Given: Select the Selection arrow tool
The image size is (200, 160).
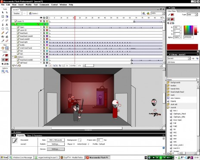Looking at the screenshot, I should click(x=3, y=13).
